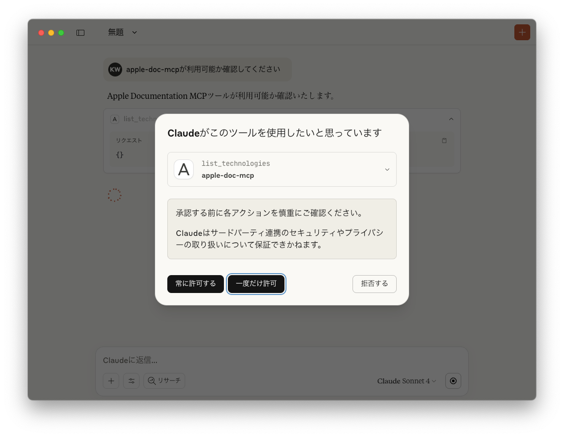The width and height of the screenshot is (564, 437).
Task: Click the list_technologies tool name in dialog
Action: click(236, 164)
